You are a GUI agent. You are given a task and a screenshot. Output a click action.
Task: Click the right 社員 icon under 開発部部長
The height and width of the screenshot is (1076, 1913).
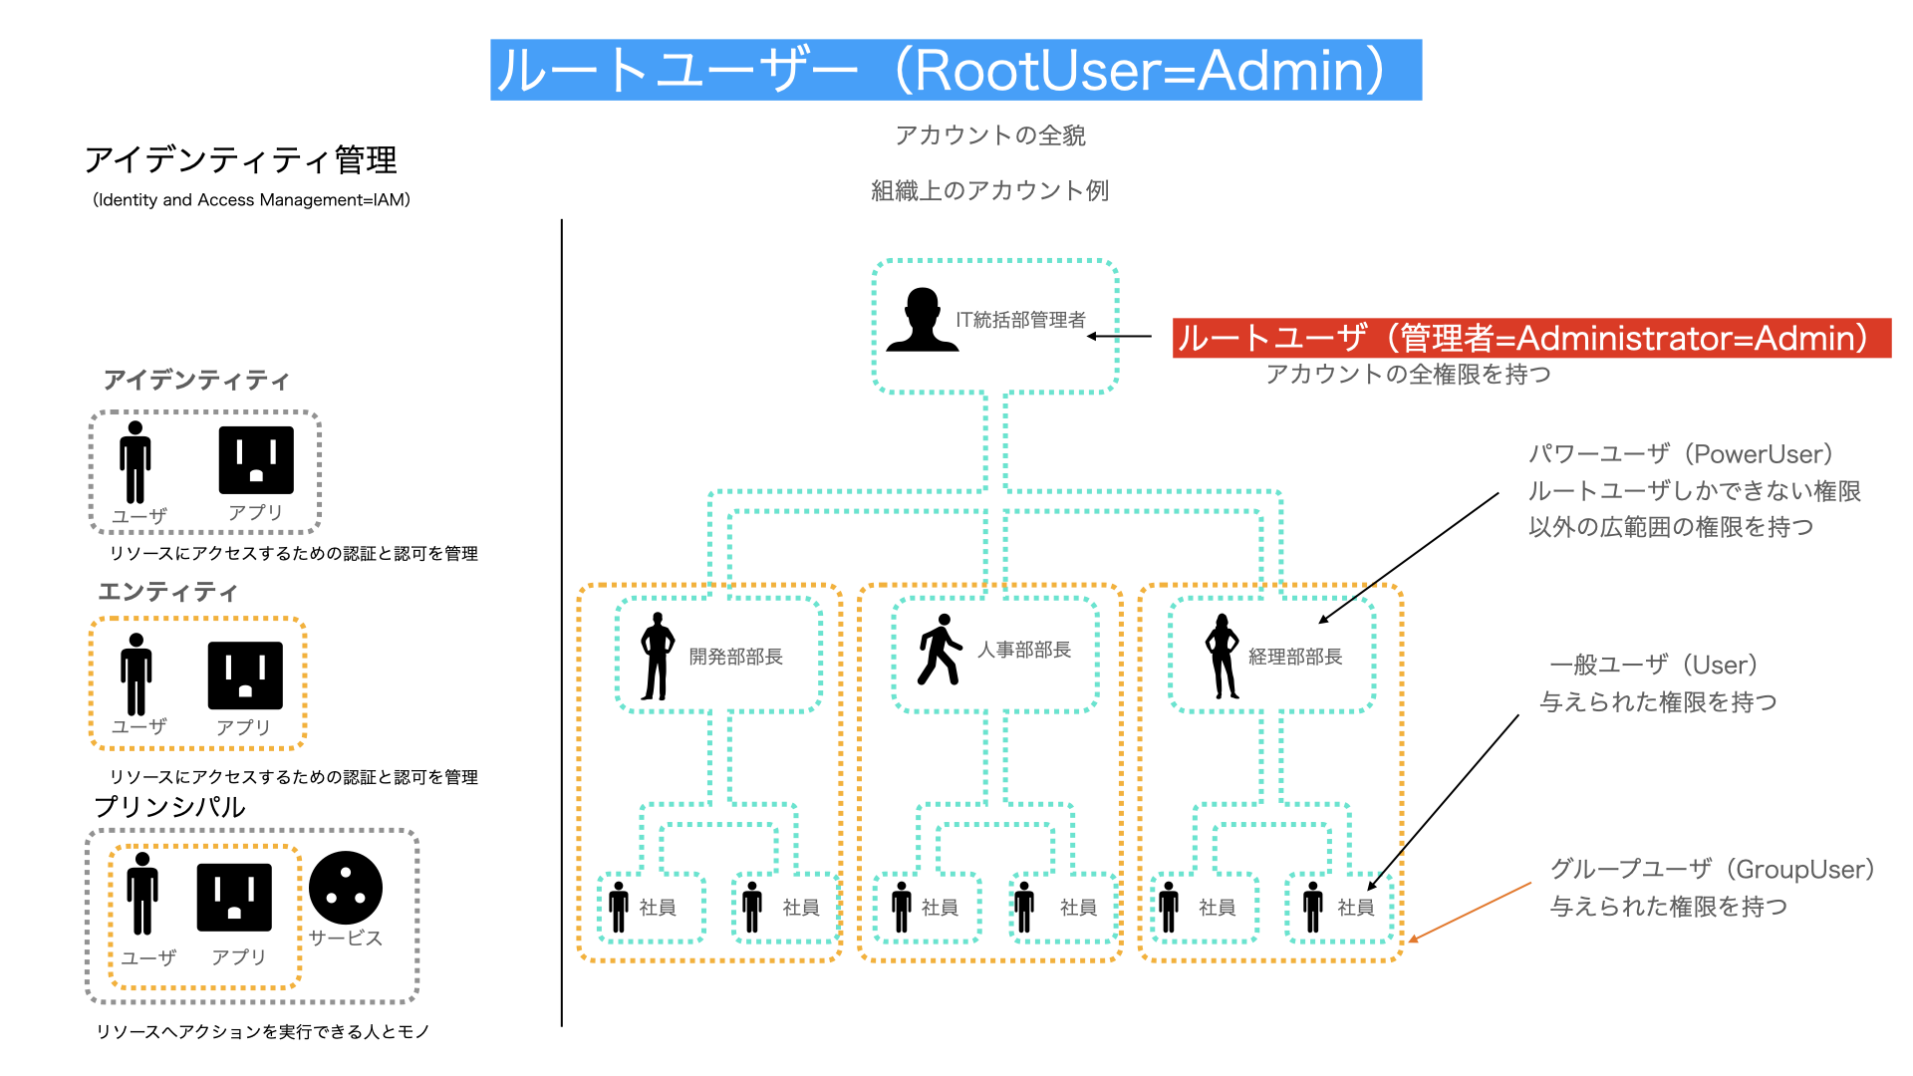click(752, 907)
